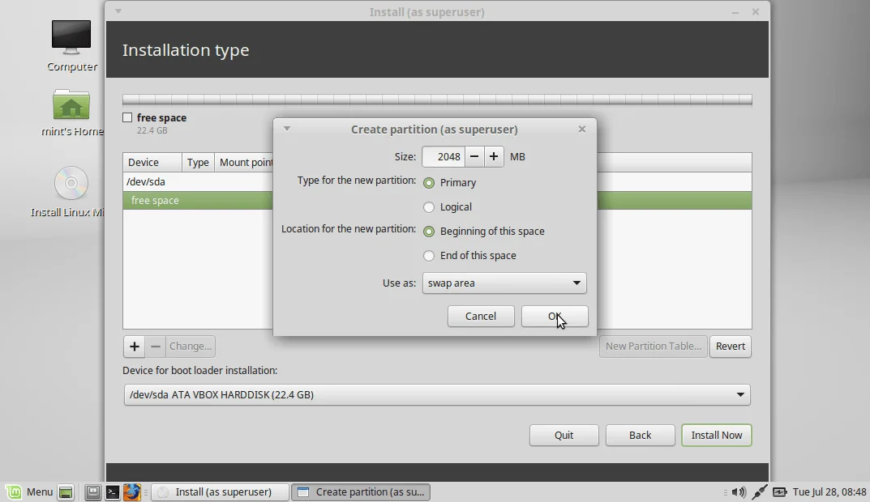Screen dimensions: 870x502
Task: Select the Create partition taskbar entry
Action: click(360, 491)
